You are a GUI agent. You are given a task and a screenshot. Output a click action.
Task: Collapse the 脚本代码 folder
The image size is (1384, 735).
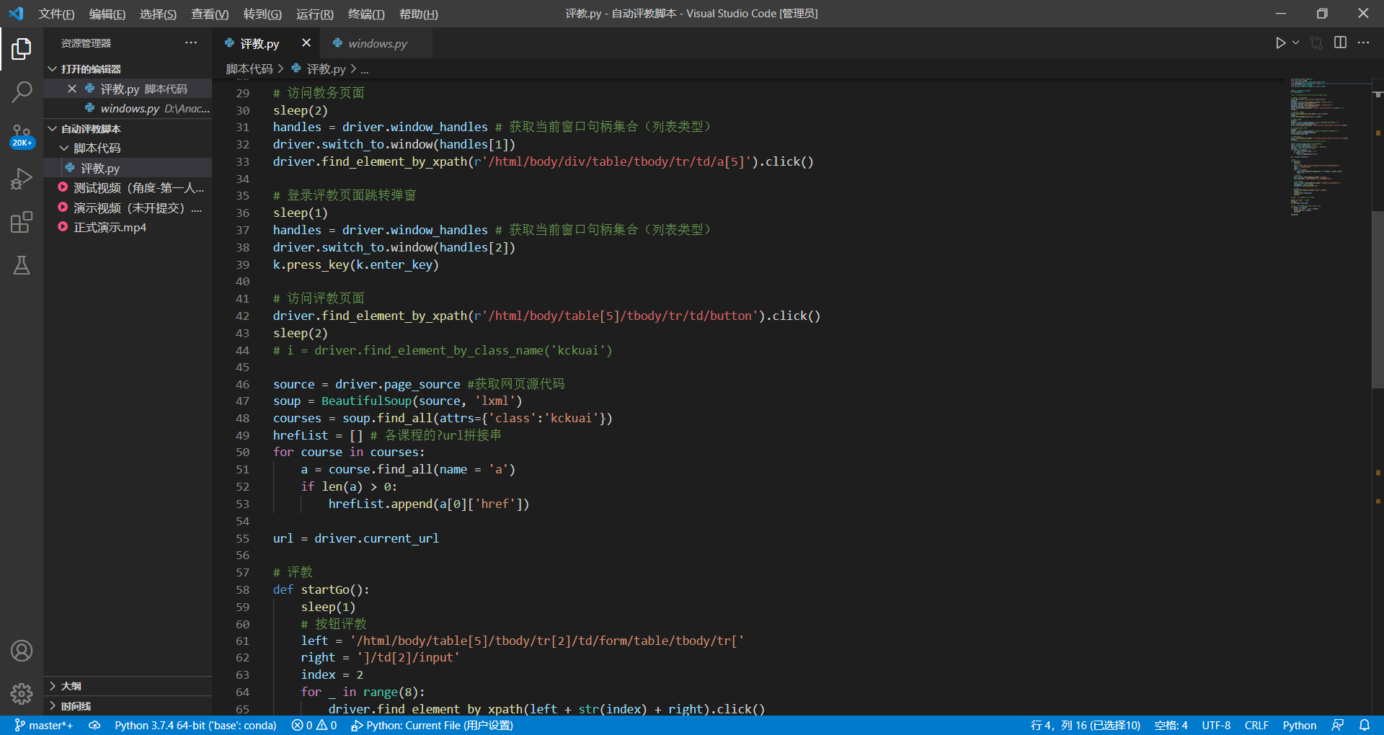coord(128,148)
